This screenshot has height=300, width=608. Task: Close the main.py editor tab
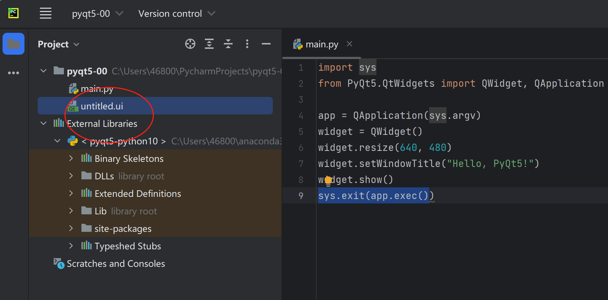(x=349, y=44)
